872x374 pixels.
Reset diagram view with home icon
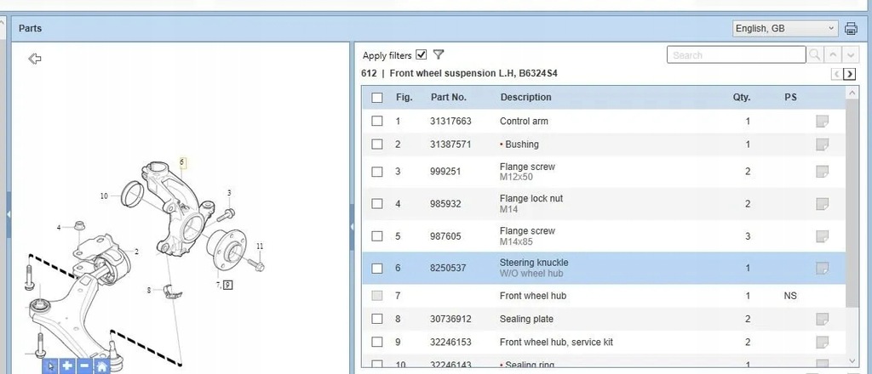coord(102,366)
